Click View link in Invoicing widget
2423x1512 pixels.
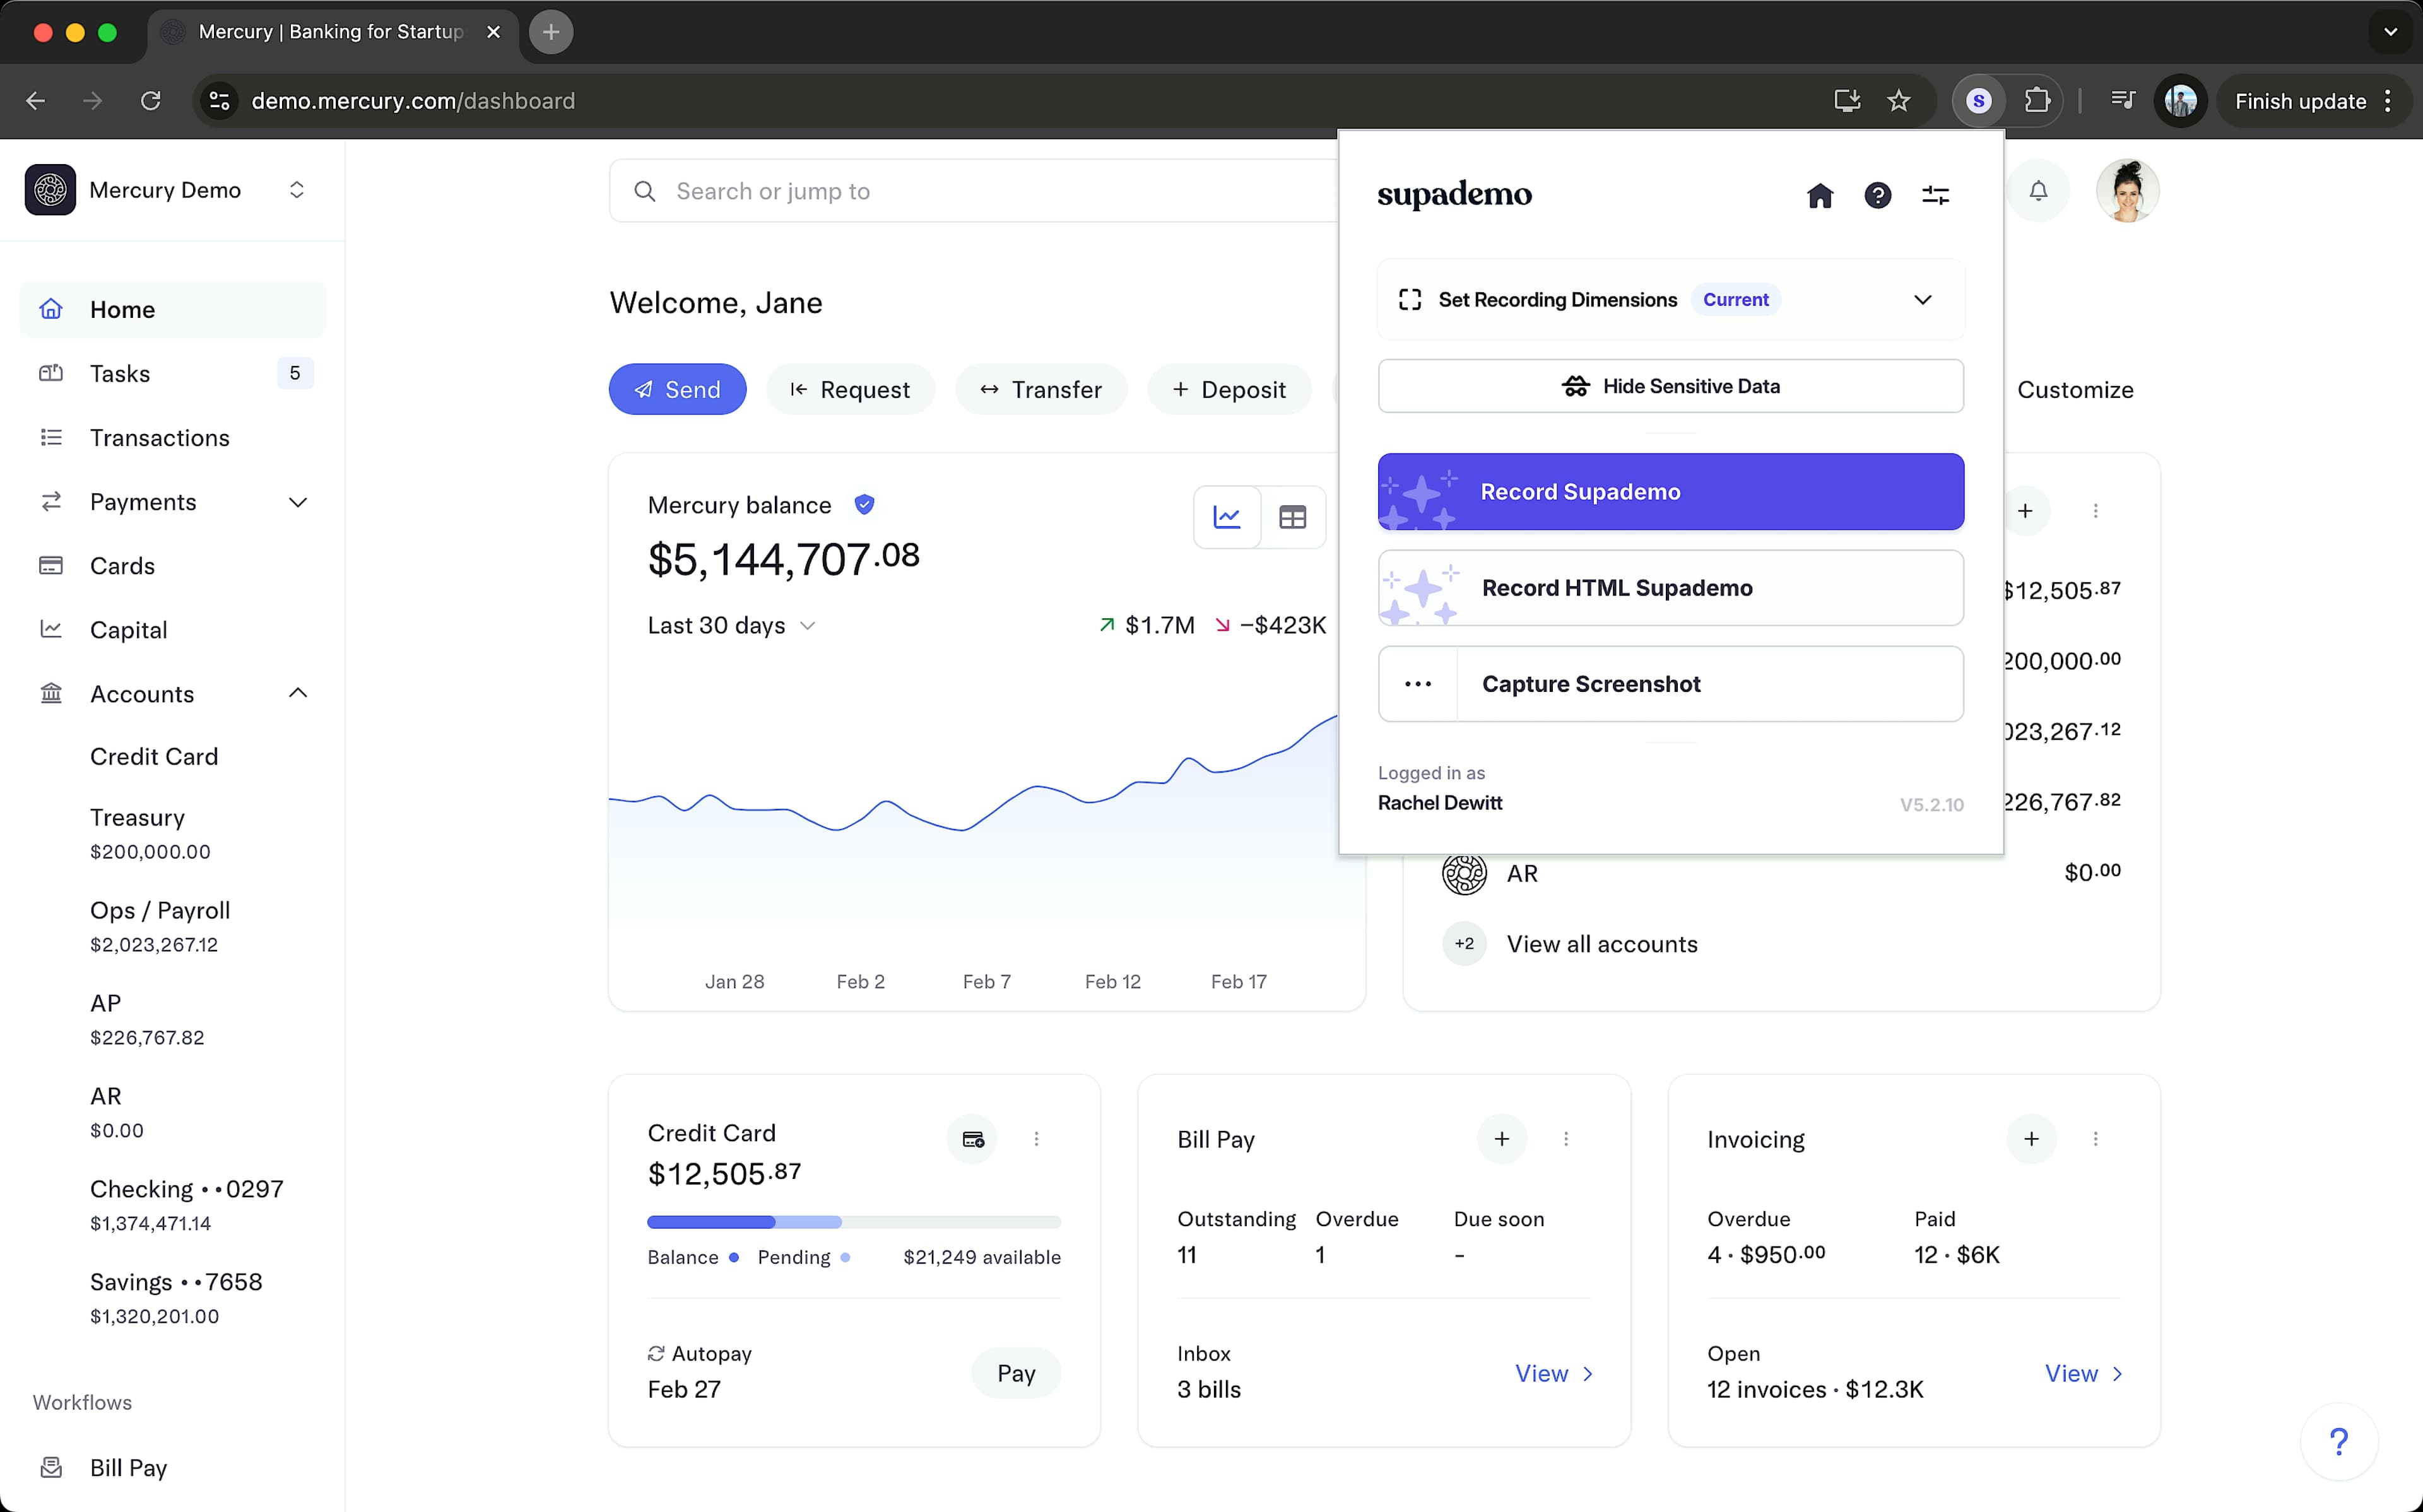point(2084,1374)
